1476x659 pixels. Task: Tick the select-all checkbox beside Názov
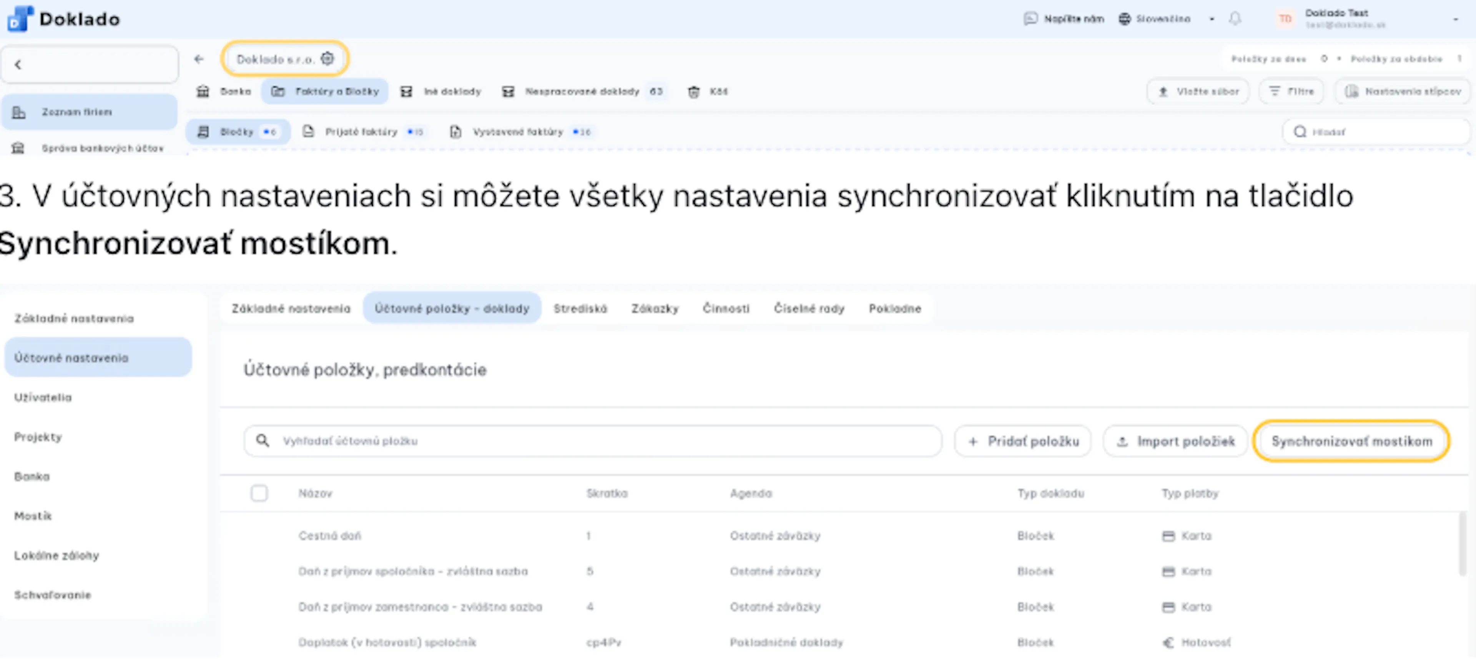click(x=259, y=493)
